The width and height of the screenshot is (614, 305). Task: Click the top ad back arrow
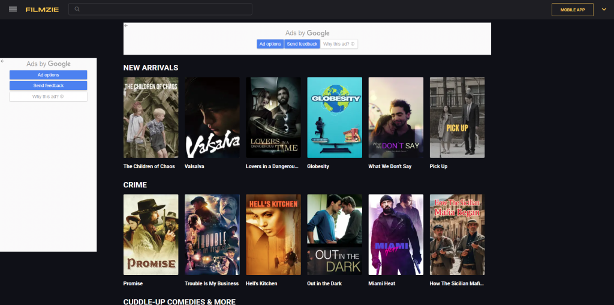point(126,26)
